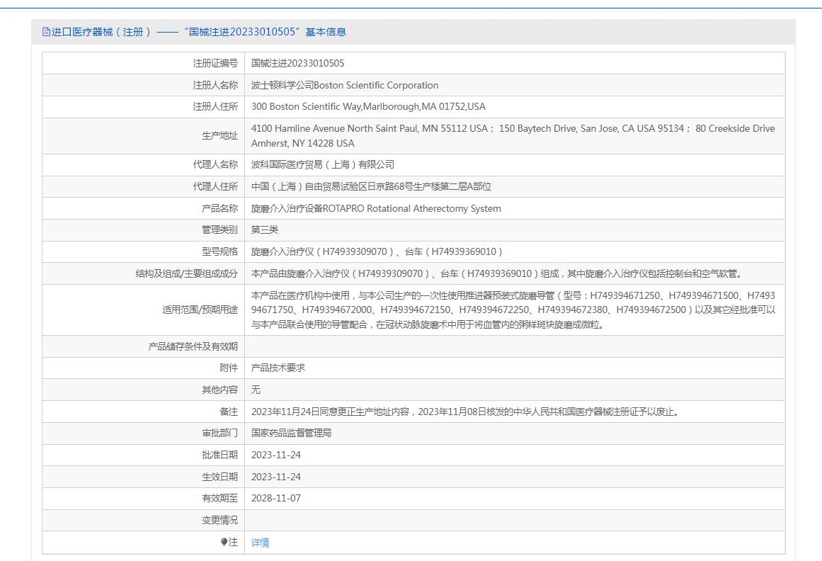Select the 生效日期 value 2023-11-24
This screenshot has width=822, height=561.
coord(275,477)
